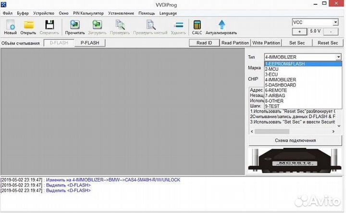Click the Read ID button
This screenshot has height=213, width=346.
click(x=204, y=43)
